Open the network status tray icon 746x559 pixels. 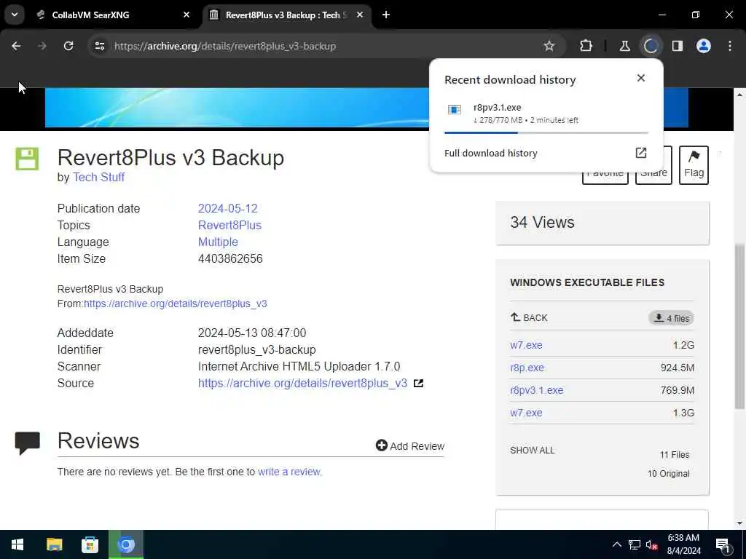tap(635, 544)
